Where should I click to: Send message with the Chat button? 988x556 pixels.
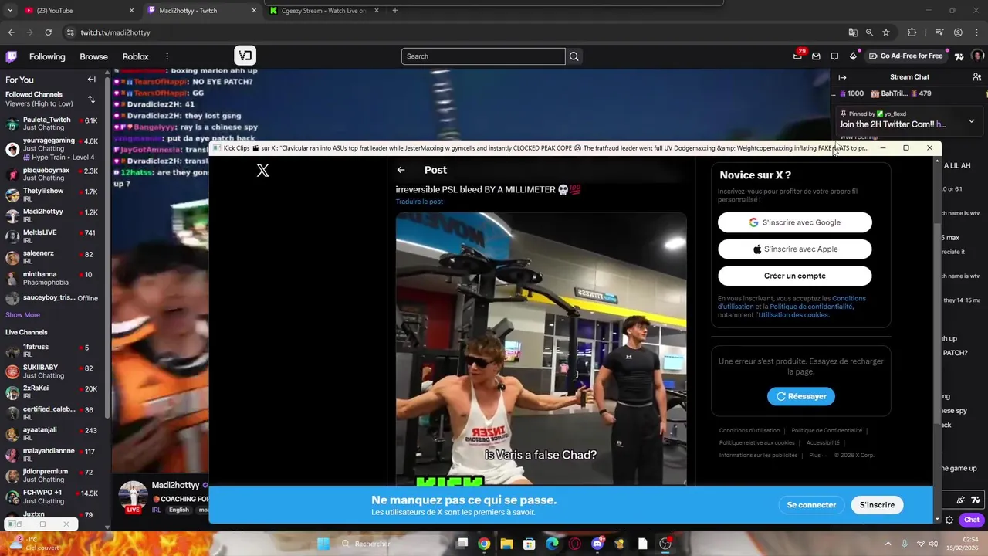pos(972,520)
